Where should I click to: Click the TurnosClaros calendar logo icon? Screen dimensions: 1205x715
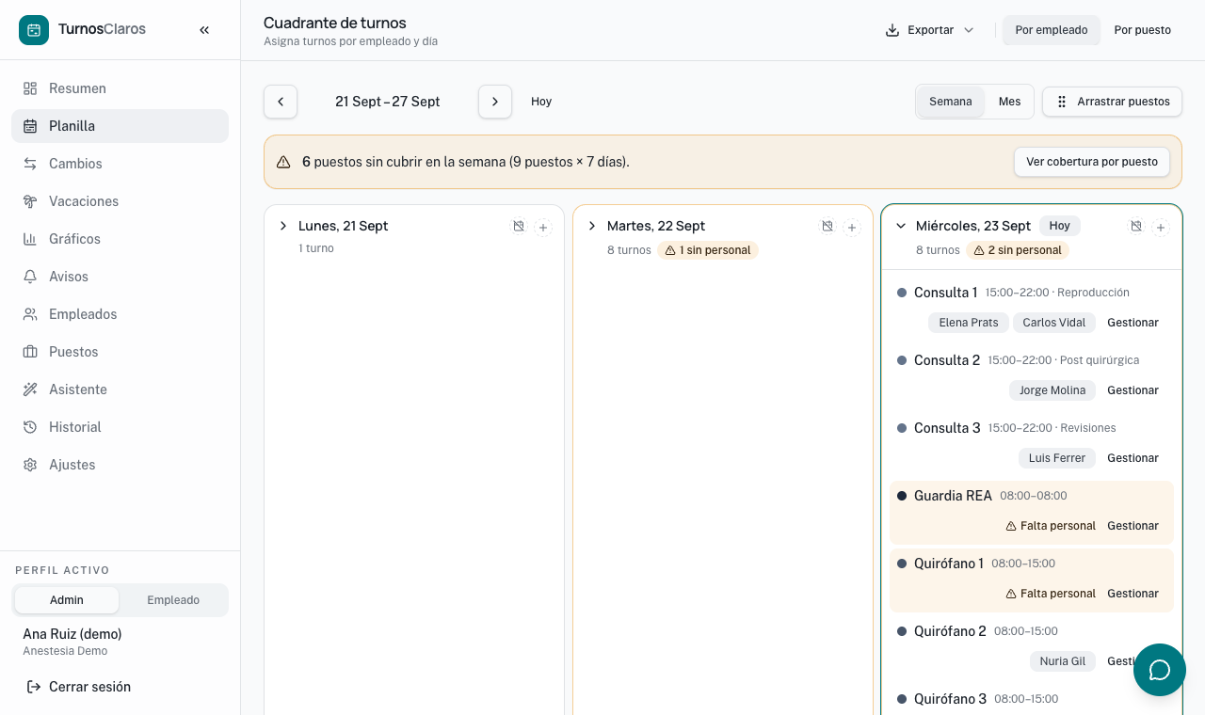34,30
